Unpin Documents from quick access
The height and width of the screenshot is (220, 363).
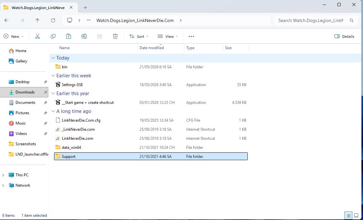coord(45,103)
